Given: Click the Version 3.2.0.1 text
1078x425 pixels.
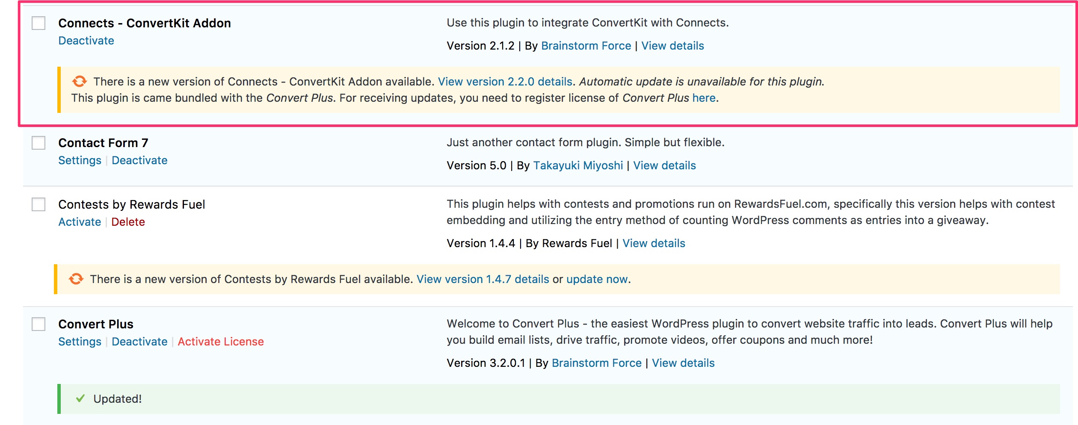Looking at the screenshot, I should click(486, 363).
